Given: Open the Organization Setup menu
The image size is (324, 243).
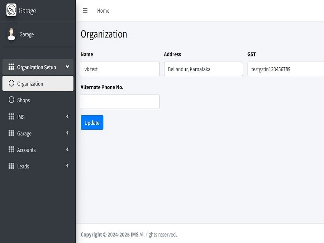Looking at the screenshot, I should 38,67.
